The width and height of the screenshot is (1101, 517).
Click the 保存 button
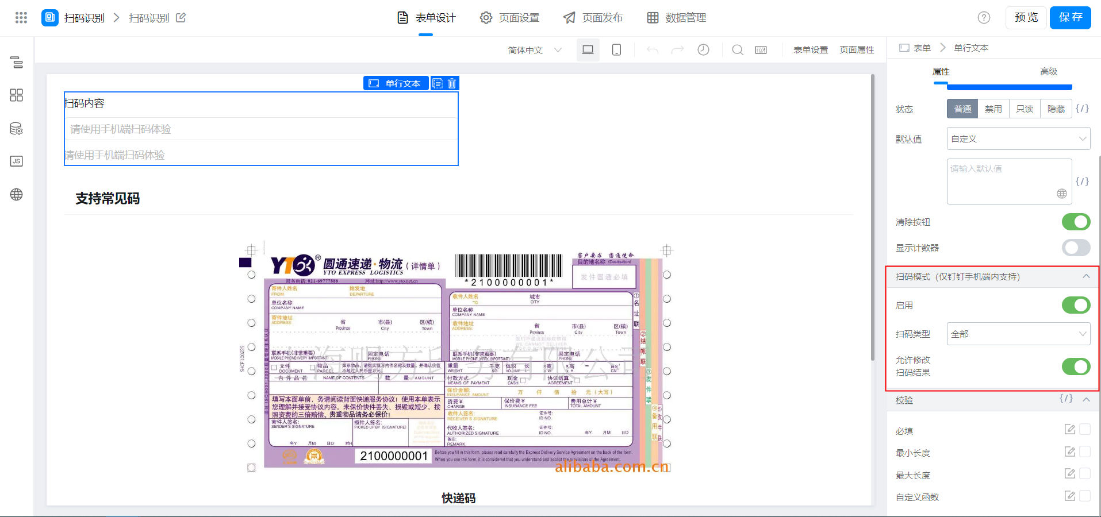[x=1071, y=18]
